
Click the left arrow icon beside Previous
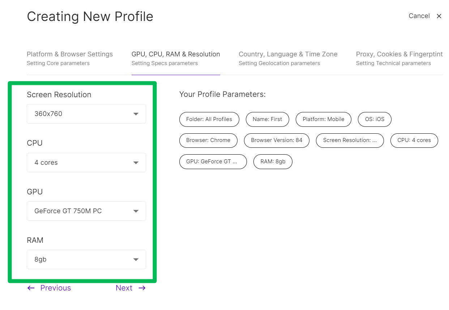click(x=31, y=288)
